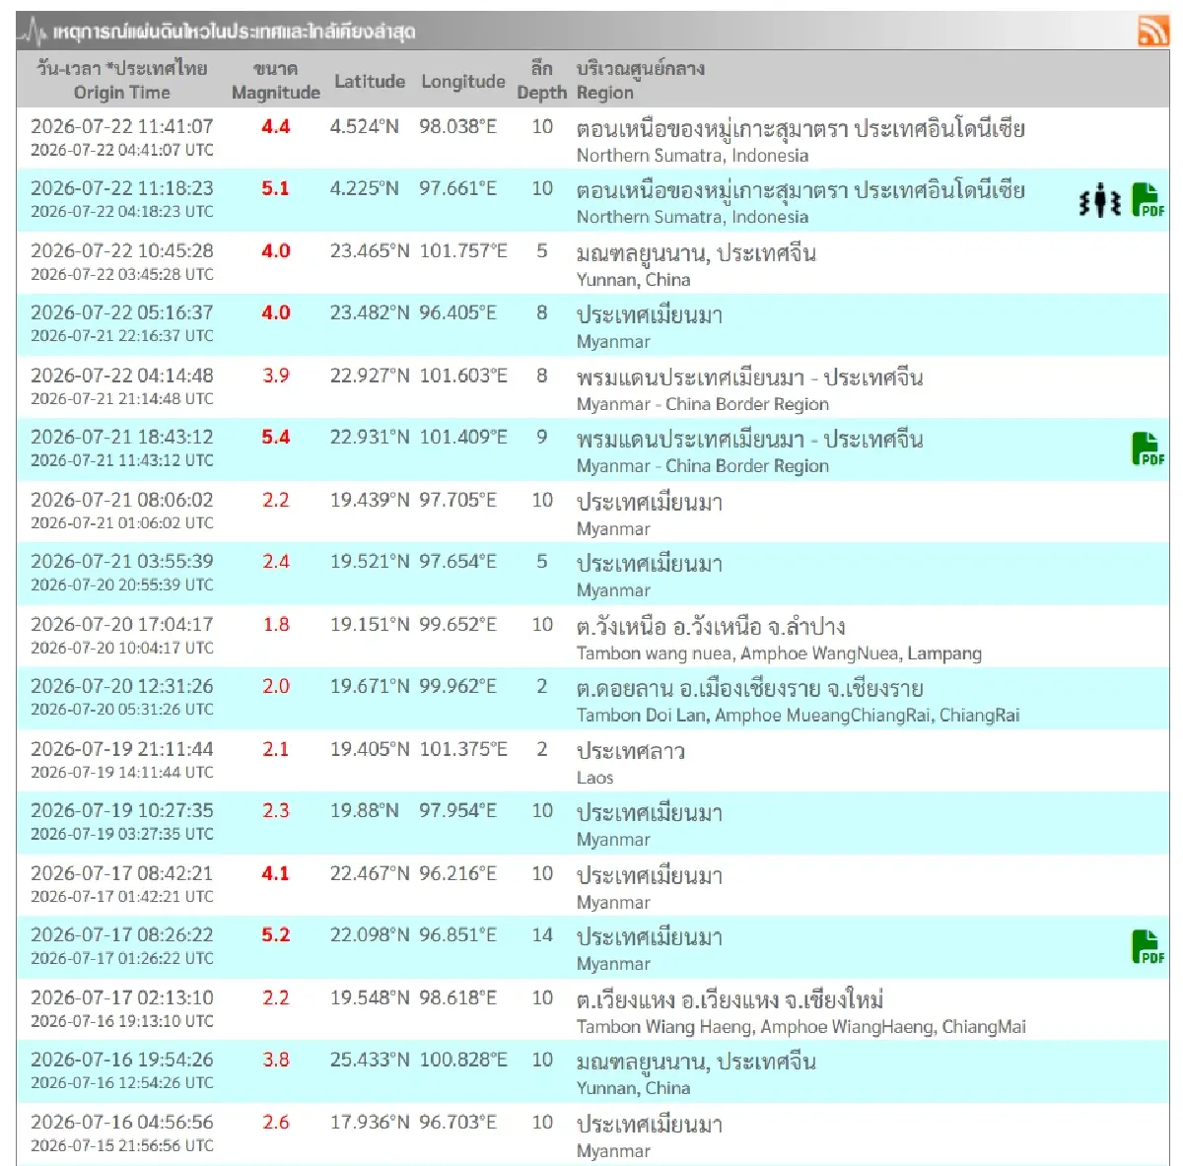Open event at 2026-07-16 04:56:56
Screen dimensions: 1183x1166
pos(122,1122)
